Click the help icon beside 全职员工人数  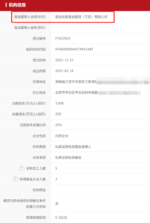point(22,168)
